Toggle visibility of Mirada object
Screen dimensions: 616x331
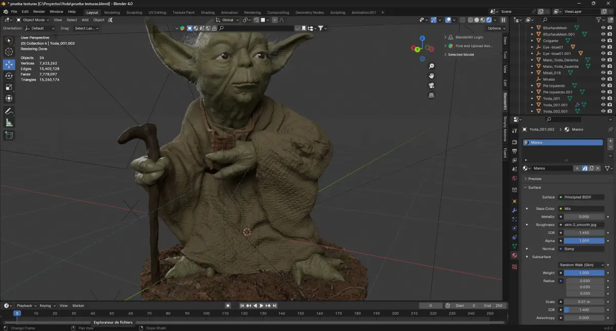[603, 79]
